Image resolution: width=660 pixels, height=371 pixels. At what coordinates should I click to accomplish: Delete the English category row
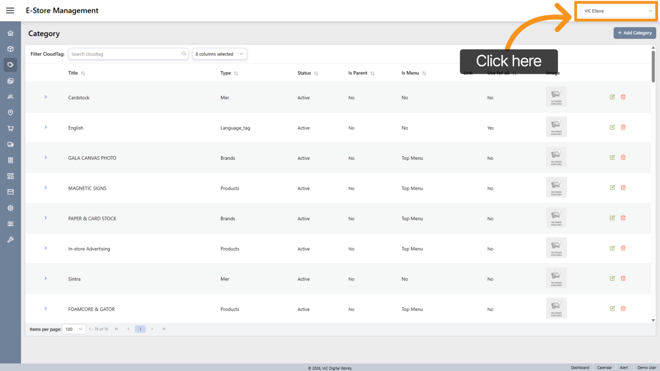tap(623, 127)
